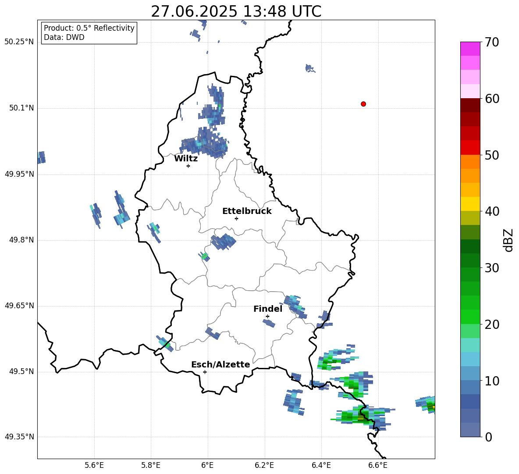The width and height of the screenshot is (519, 474).
Task: Click the 10 value on the colorbar
Action: tap(492, 381)
